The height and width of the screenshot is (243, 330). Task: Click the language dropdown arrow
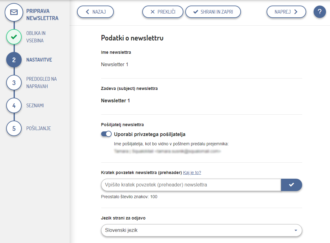296,230
